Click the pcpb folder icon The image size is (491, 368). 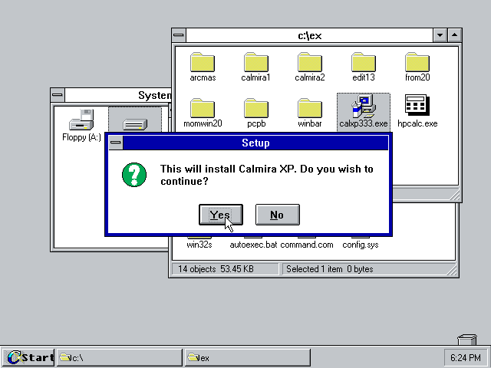point(256,110)
